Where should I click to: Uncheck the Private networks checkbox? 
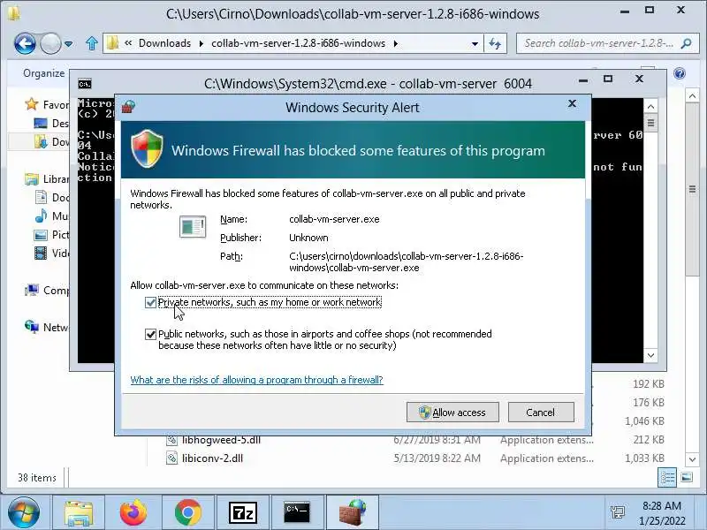click(150, 302)
